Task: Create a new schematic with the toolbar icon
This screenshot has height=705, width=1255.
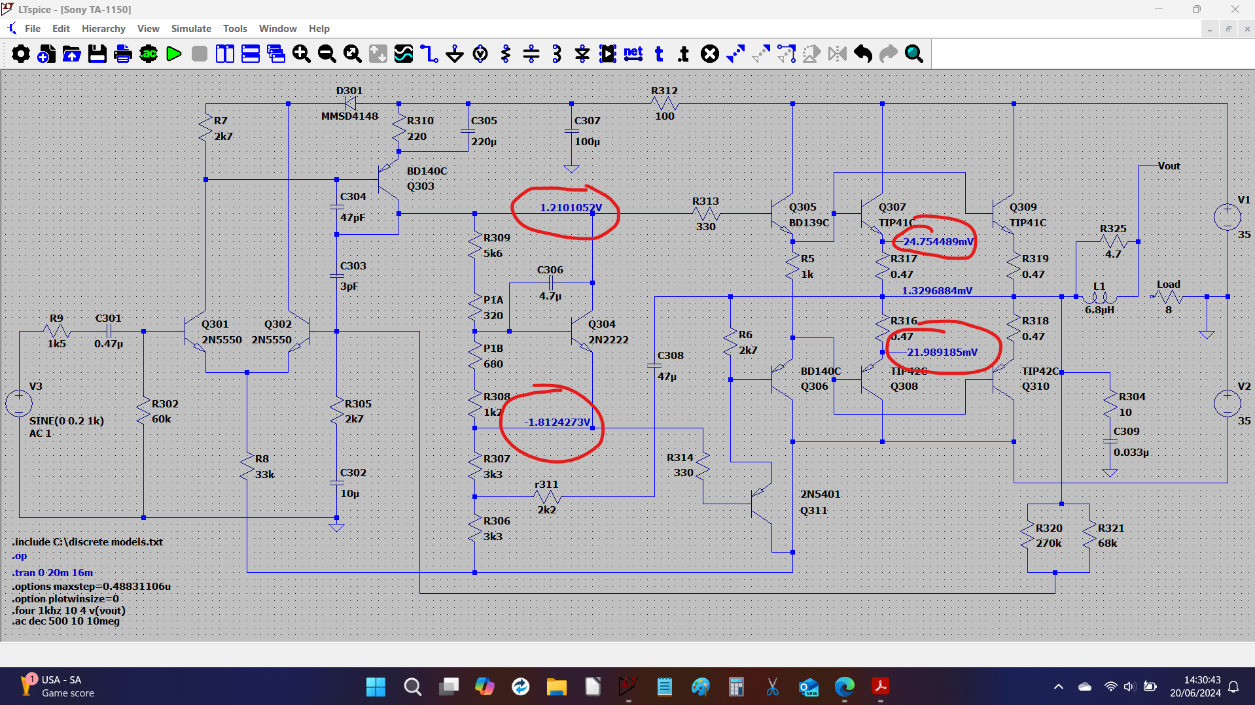Action: (46, 54)
